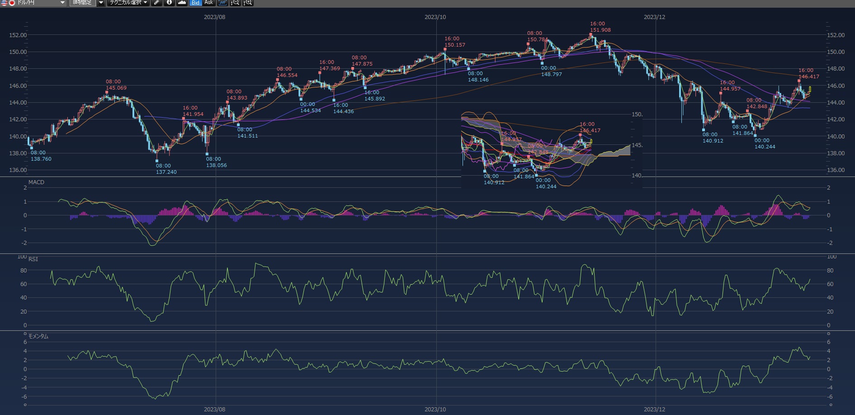855x415 pixels.
Task: Switch the price display to Ask
Action: point(208,3)
